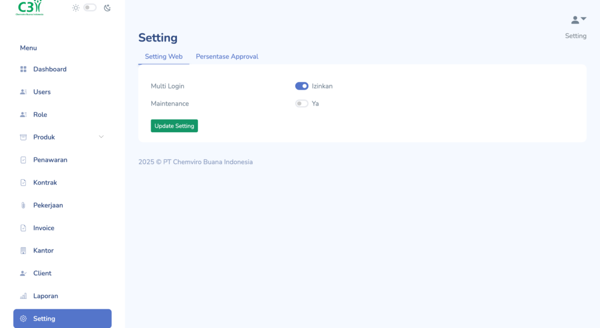This screenshot has height=328, width=600.
Task: Click the Produk box icon
Action: pyautogui.click(x=23, y=137)
